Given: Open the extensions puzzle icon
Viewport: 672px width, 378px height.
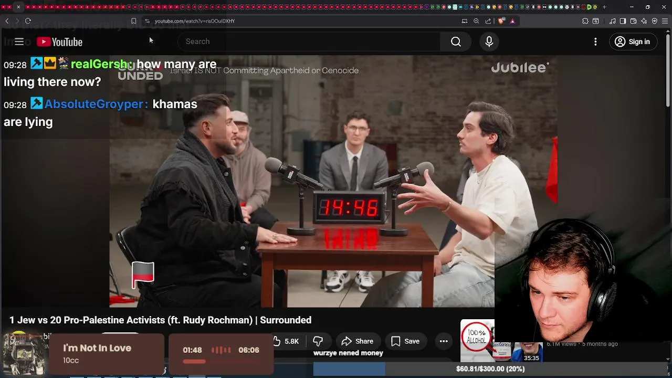Looking at the screenshot, I should [x=585, y=21].
